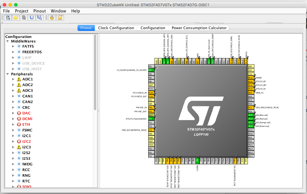Image resolution: width=307 pixels, height=194 pixels.
Task: Click the greyed-out Import Project toolbar icon
Action: coord(24,18)
